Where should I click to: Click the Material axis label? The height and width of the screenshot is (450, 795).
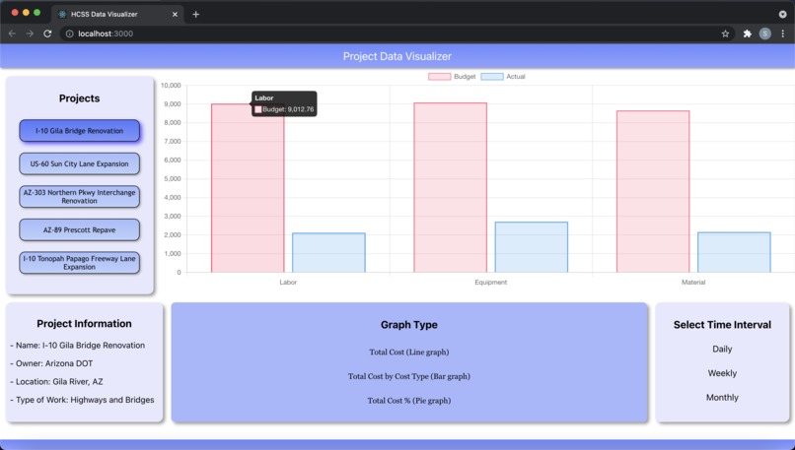coord(693,282)
